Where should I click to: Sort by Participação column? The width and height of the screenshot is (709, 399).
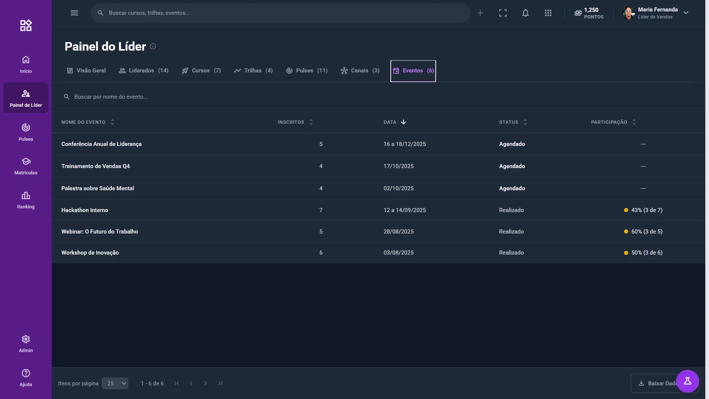click(x=613, y=122)
